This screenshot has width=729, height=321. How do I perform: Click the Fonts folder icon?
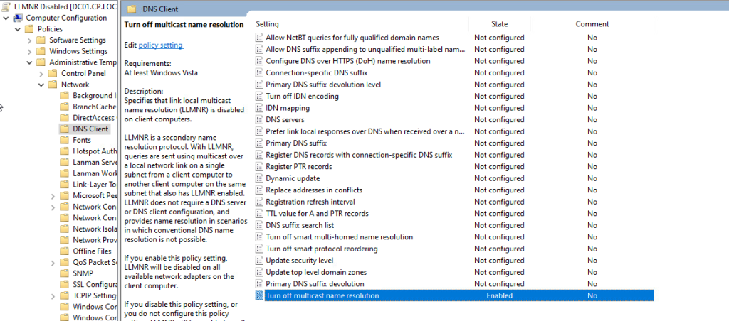(x=65, y=141)
